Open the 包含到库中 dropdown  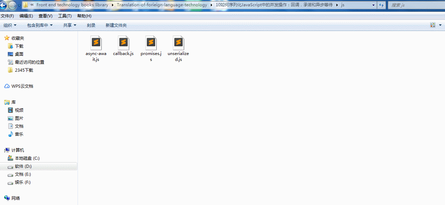[x=40, y=25]
